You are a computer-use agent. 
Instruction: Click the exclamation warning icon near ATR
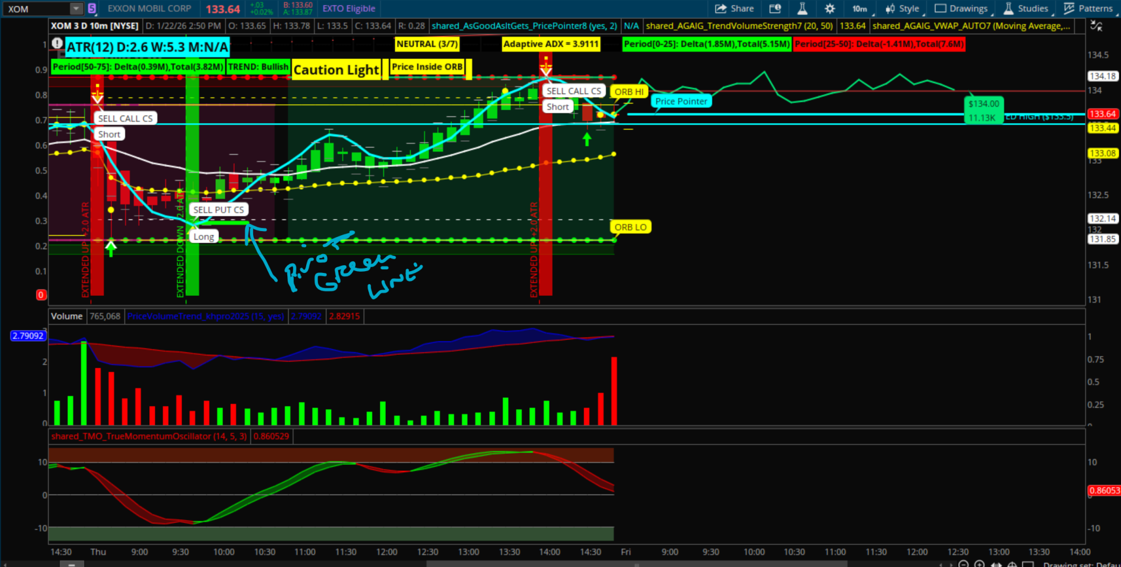tap(57, 43)
